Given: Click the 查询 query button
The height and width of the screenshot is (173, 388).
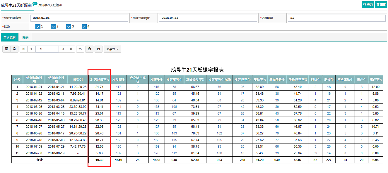Looking at the screenshot, I should click(368, 5).
